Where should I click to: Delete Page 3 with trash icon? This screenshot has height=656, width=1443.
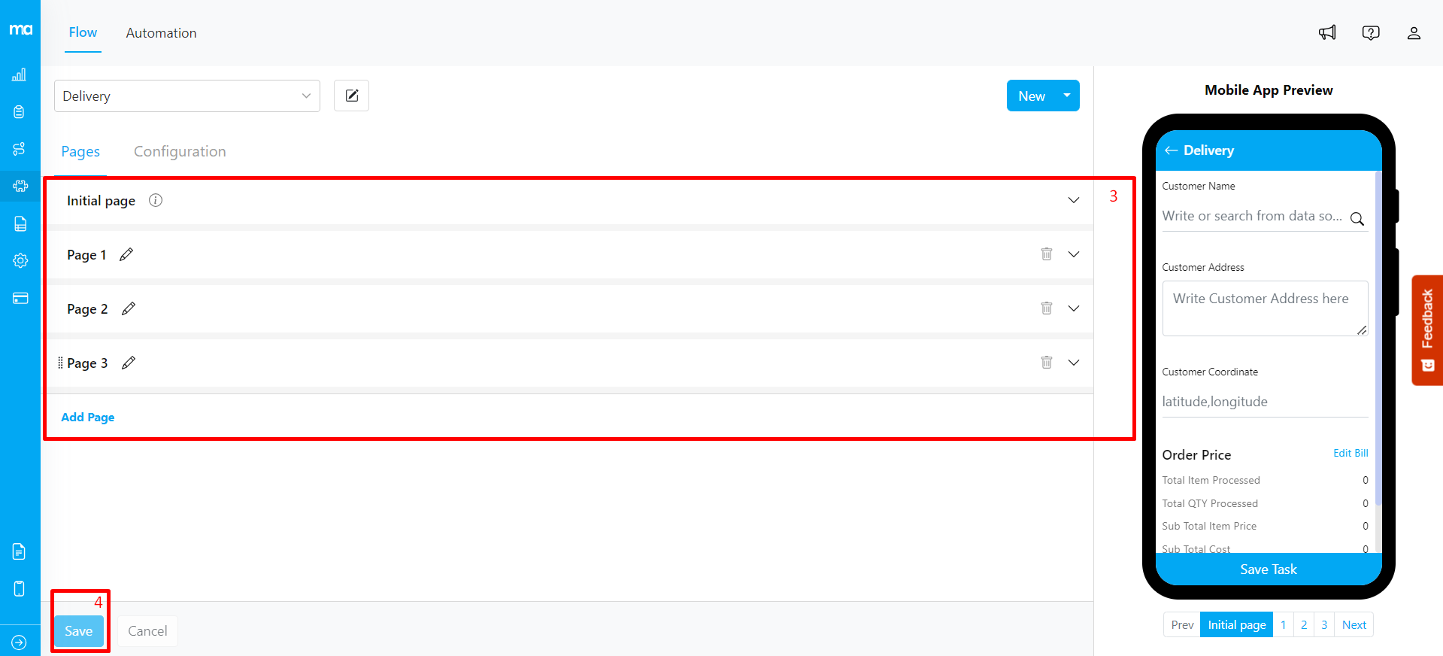1046,362
